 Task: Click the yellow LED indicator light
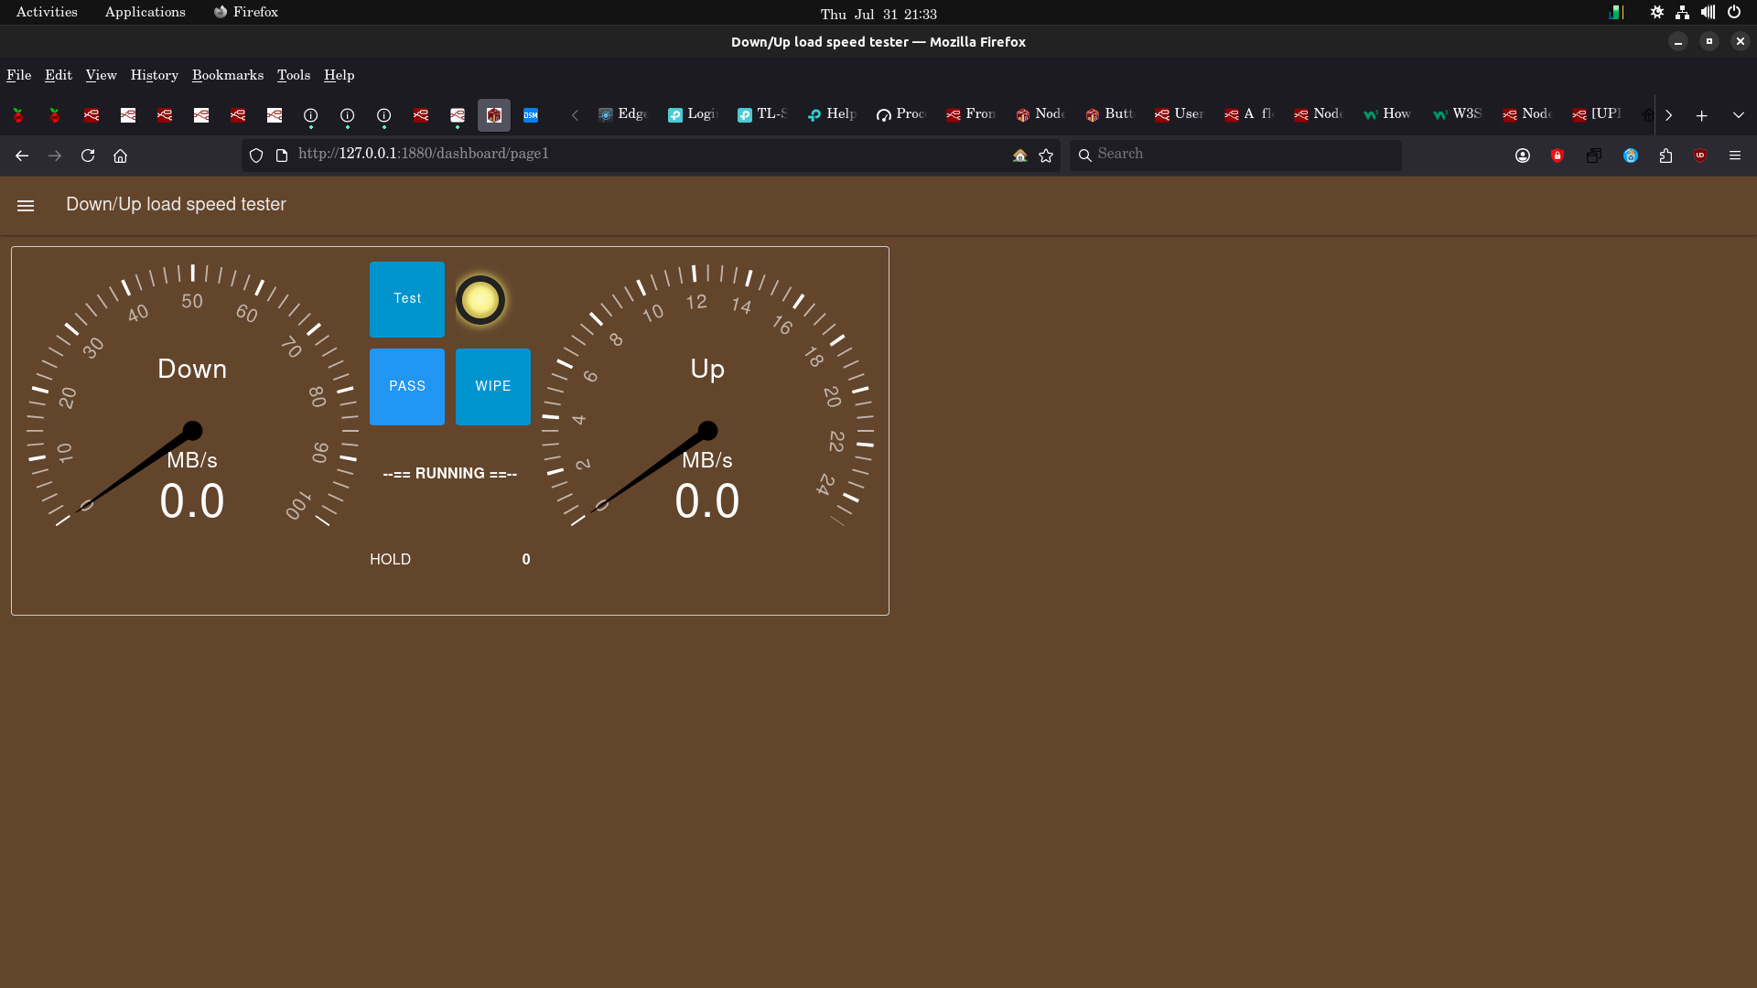click(480, 300)
